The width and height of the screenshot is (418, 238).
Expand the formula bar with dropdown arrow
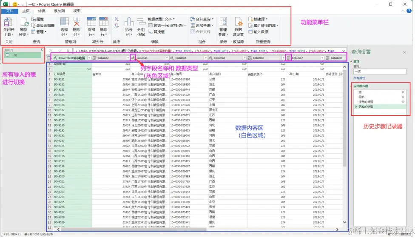coord(343,51)
